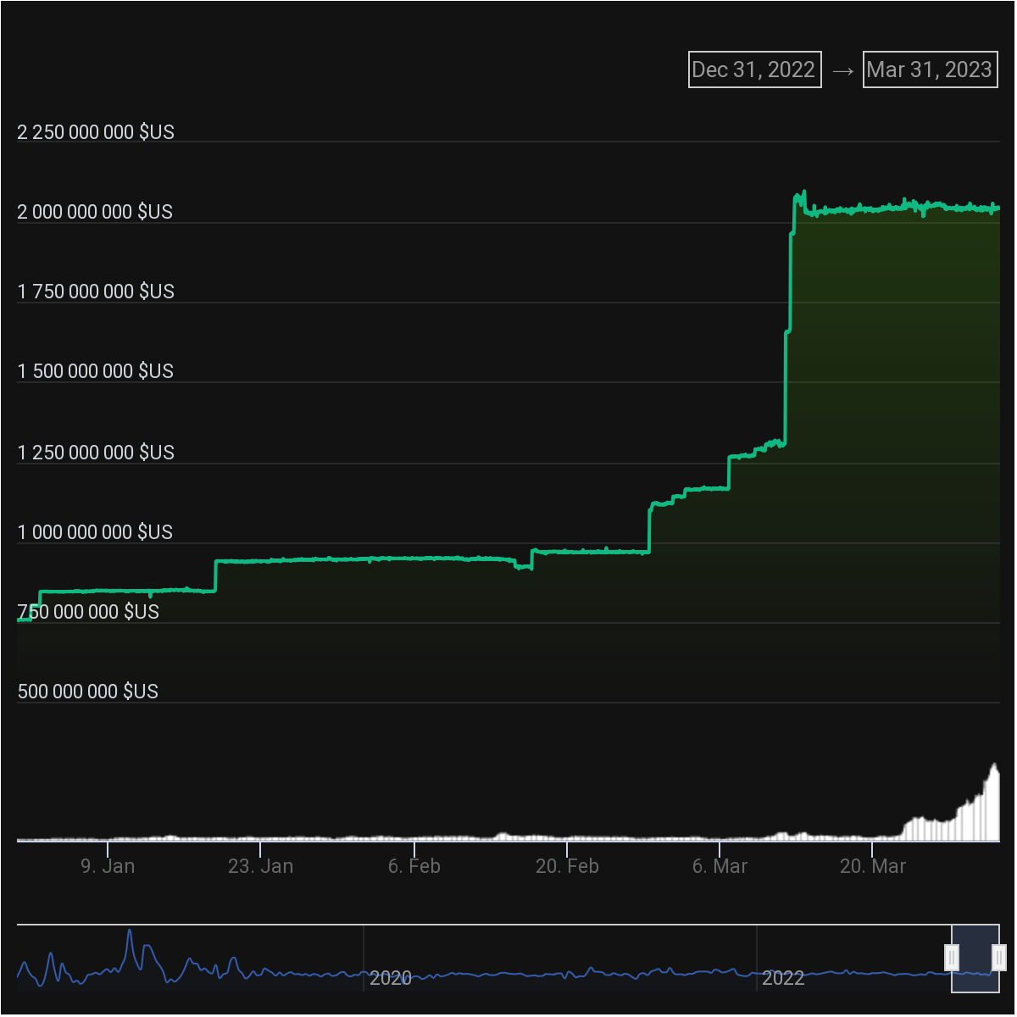
Task: Click the green line's highest peak in mid-March
Action: [803, 192]
